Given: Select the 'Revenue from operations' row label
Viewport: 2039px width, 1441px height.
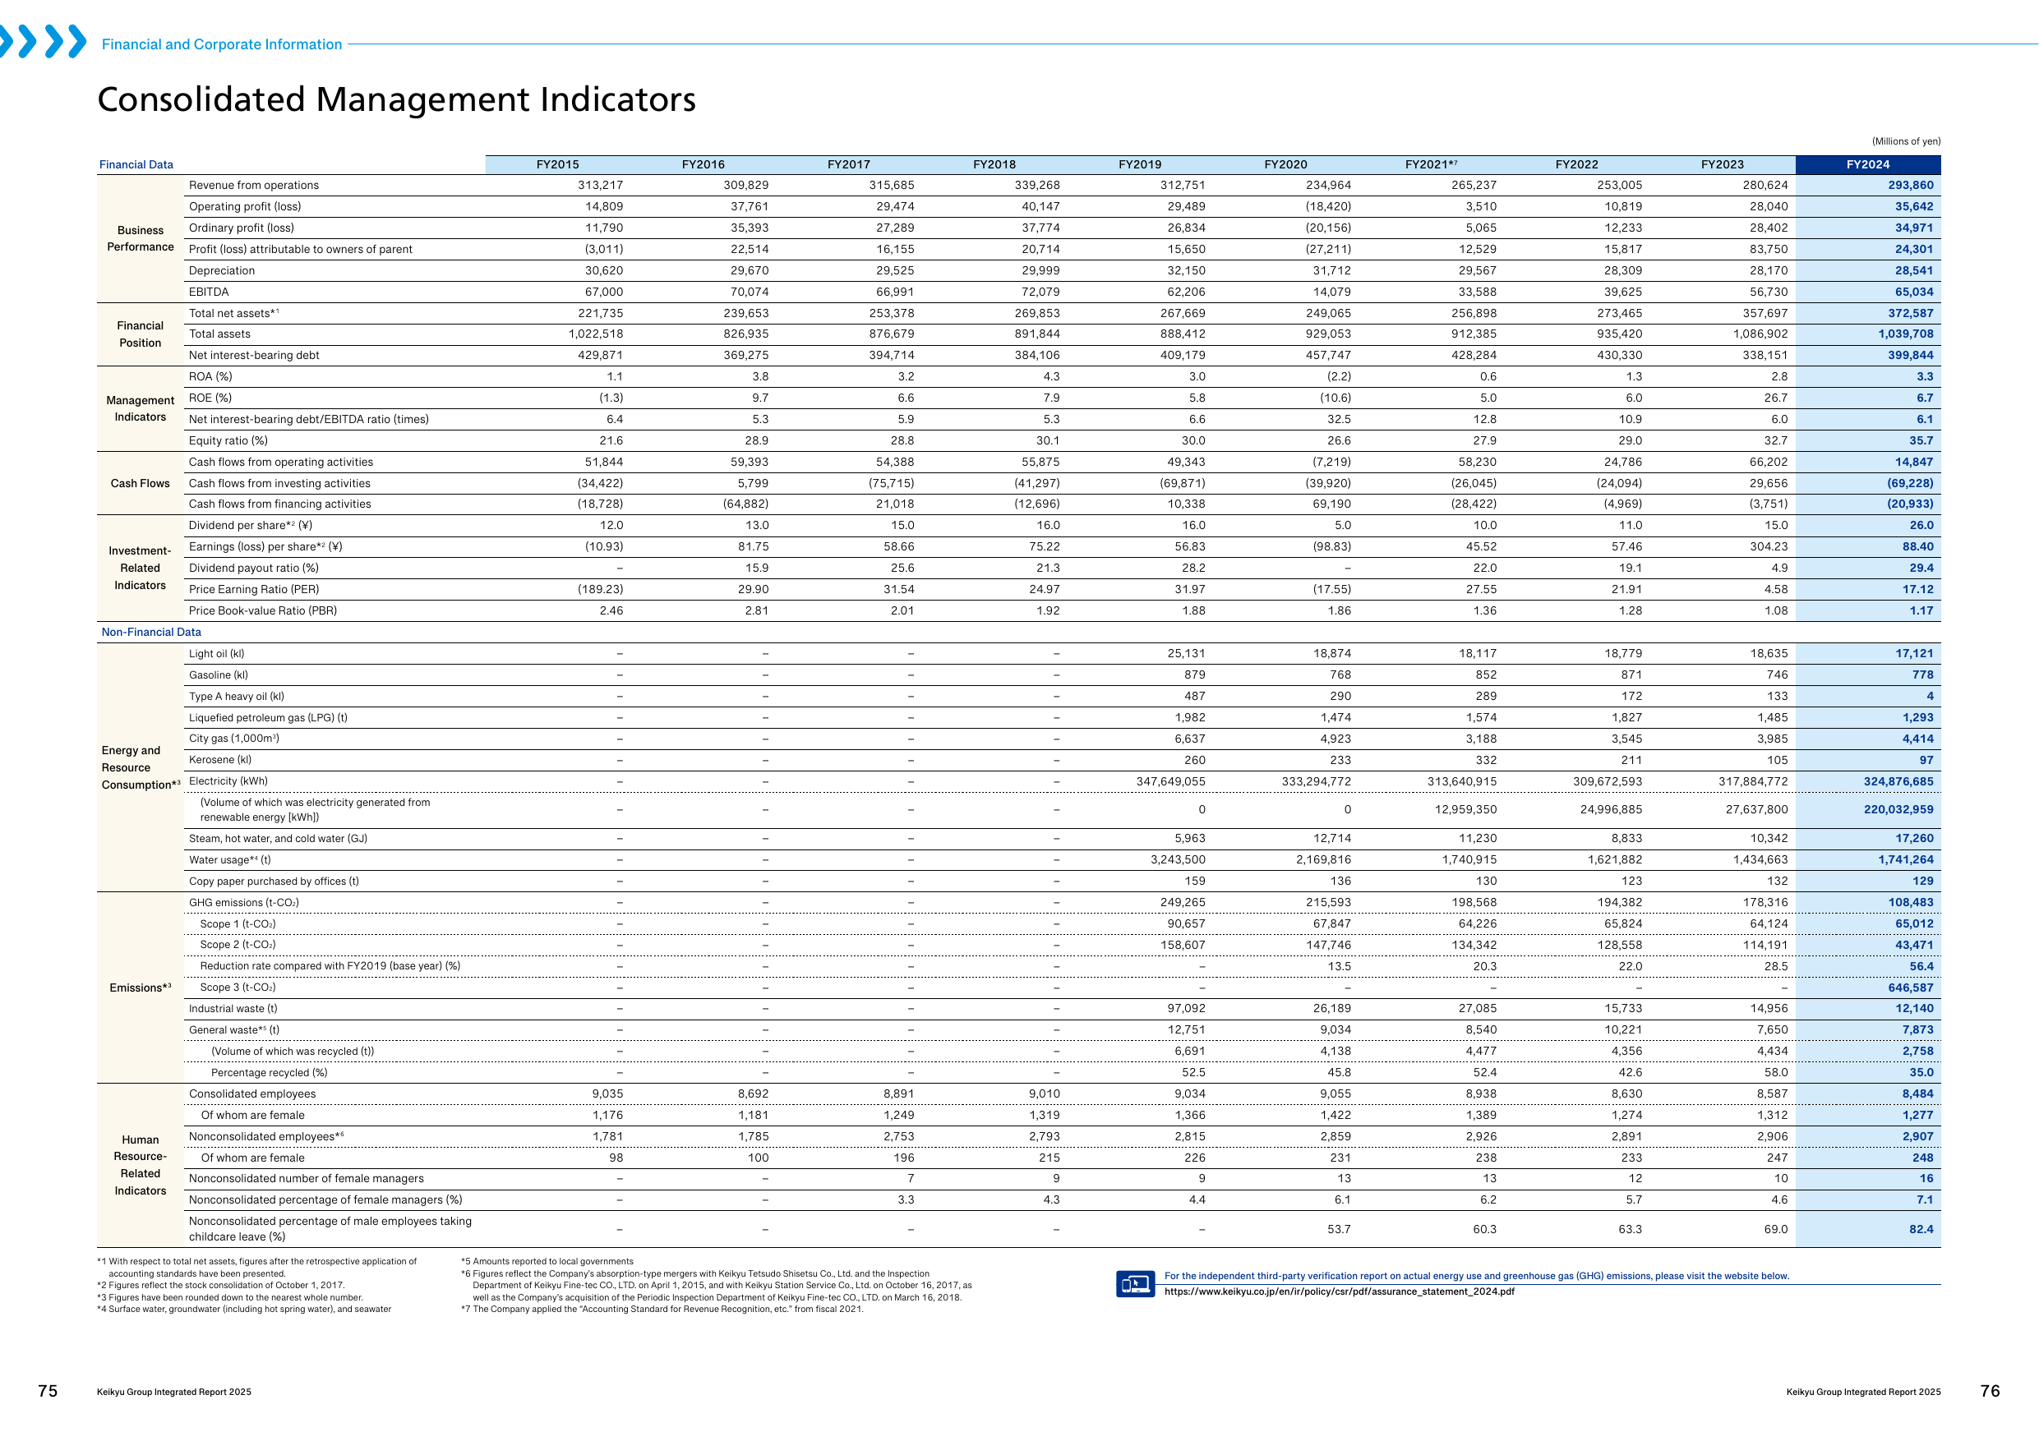Looking at the screenshot, I should click(x=254, y=186).
